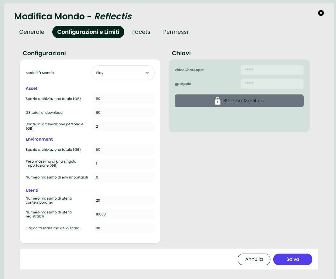The image size is (336, 279).
Task: Unlock key editing with Sblocca Modifica
Action: point(239,101)
